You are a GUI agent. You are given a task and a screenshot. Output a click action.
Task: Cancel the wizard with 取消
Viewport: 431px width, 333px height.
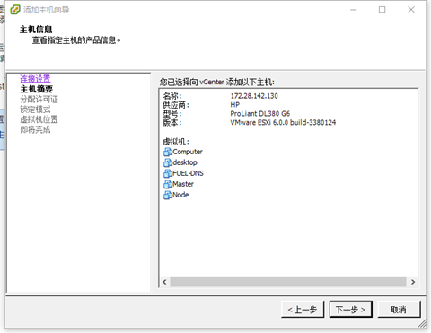tap(399, 310)
